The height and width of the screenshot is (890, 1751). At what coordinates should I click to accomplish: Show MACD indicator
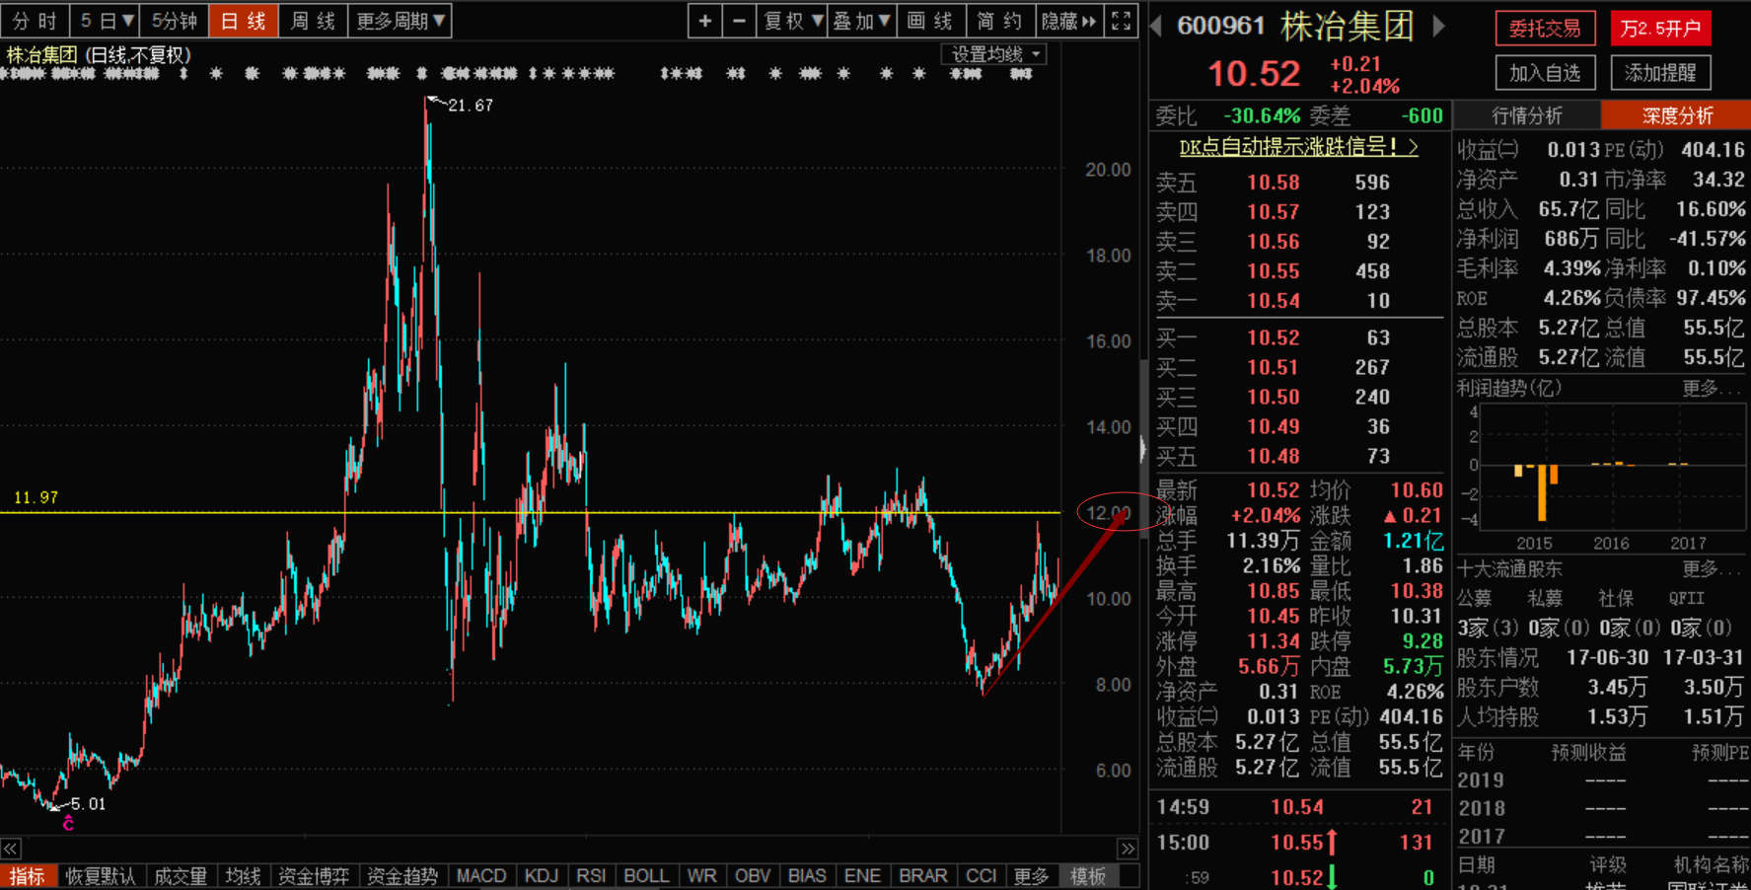click(481, 876)
